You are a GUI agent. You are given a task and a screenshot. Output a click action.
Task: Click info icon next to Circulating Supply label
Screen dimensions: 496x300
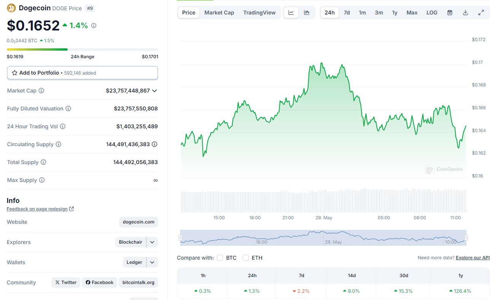(x=59, y=144)
